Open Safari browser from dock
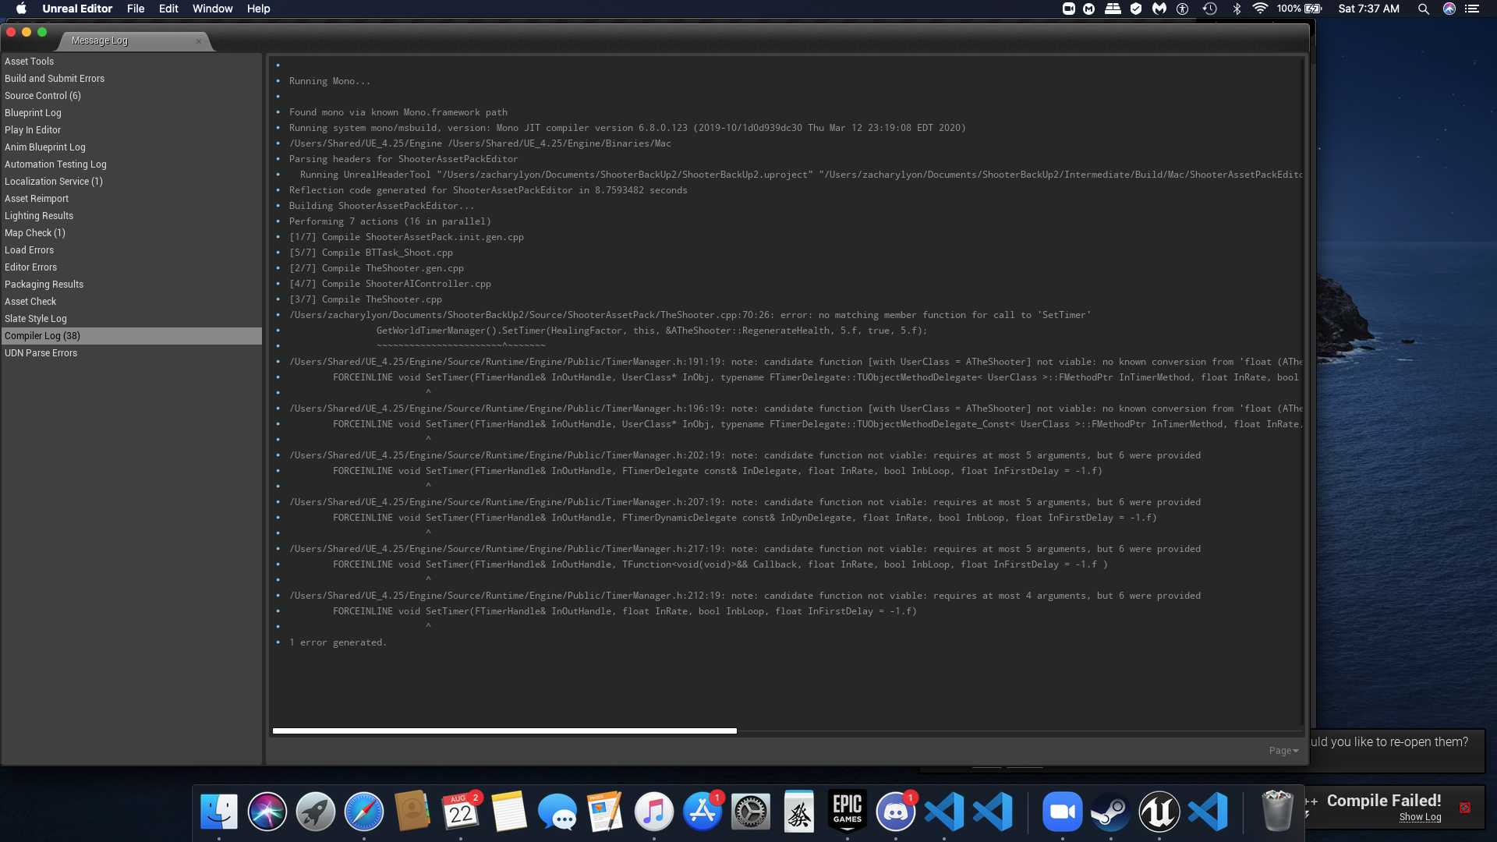The image size is (1497, 842). point(363,812)
